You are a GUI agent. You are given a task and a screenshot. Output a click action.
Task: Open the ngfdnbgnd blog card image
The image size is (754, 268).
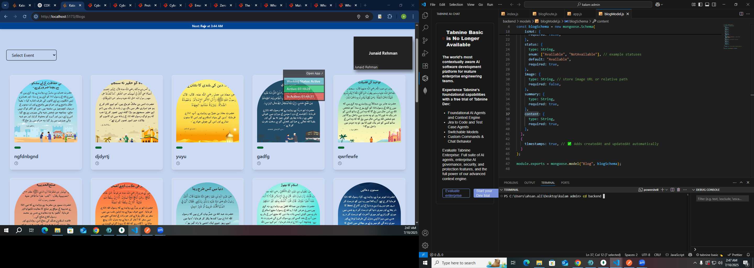(46, 111)
